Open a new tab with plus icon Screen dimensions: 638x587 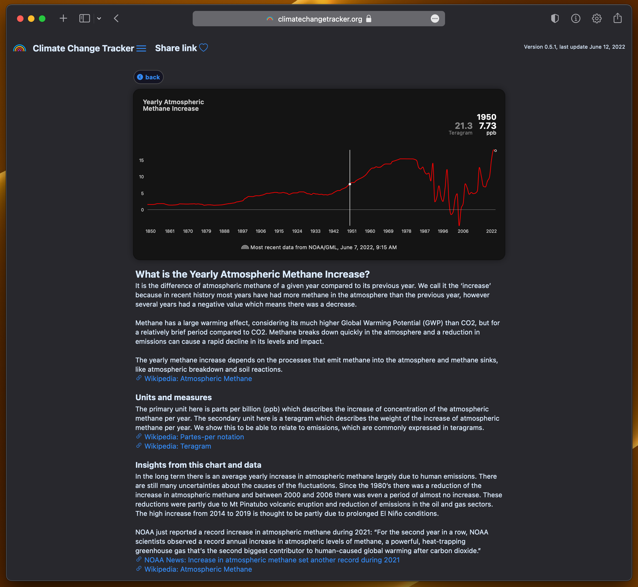[x=63, y=18]
